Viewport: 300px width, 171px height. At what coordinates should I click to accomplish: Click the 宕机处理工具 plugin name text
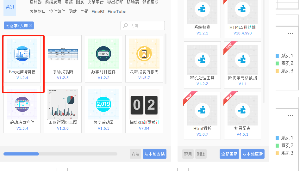[202, 78]
